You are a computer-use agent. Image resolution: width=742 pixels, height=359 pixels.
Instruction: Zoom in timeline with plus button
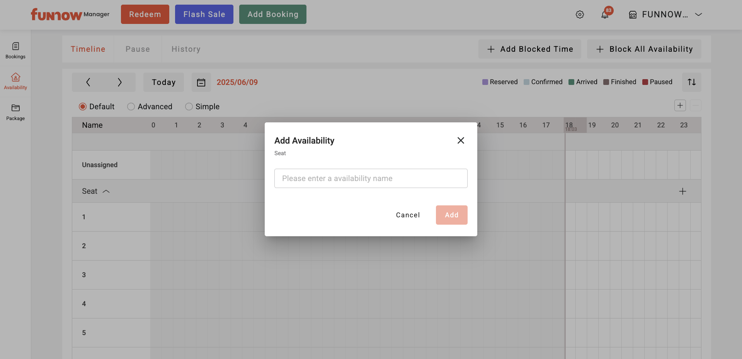click(x=680, y=105)
